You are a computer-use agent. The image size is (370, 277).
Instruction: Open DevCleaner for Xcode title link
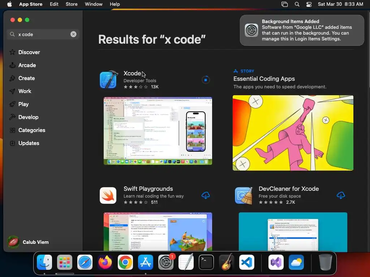[289, 189]
